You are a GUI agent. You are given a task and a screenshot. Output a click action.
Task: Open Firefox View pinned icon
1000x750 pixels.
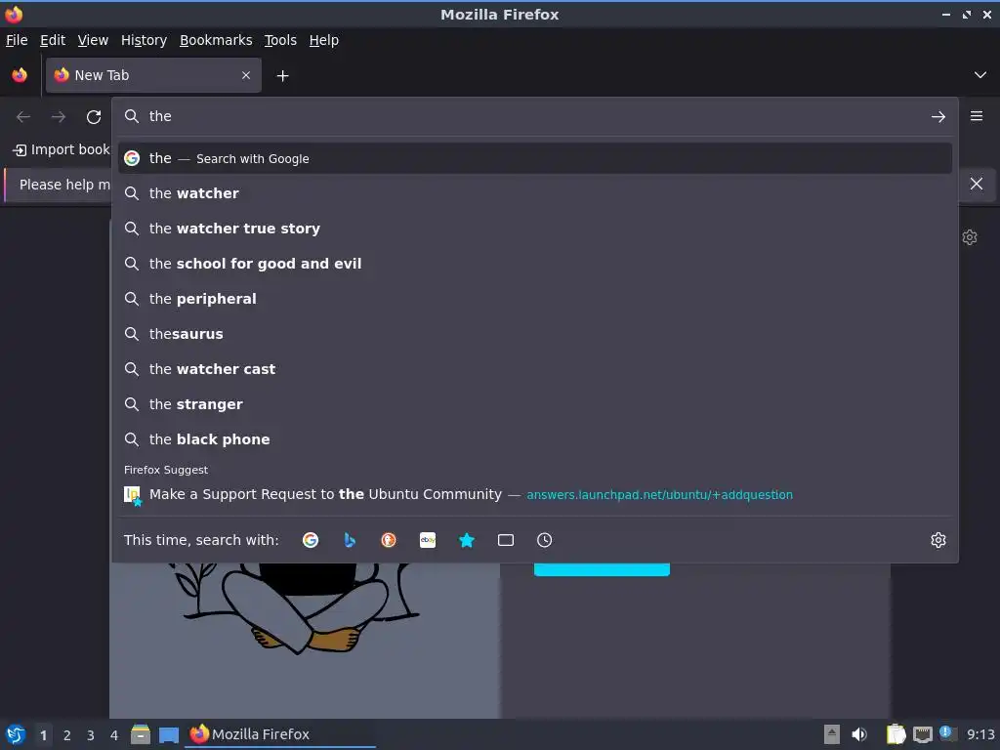[20, 75]
